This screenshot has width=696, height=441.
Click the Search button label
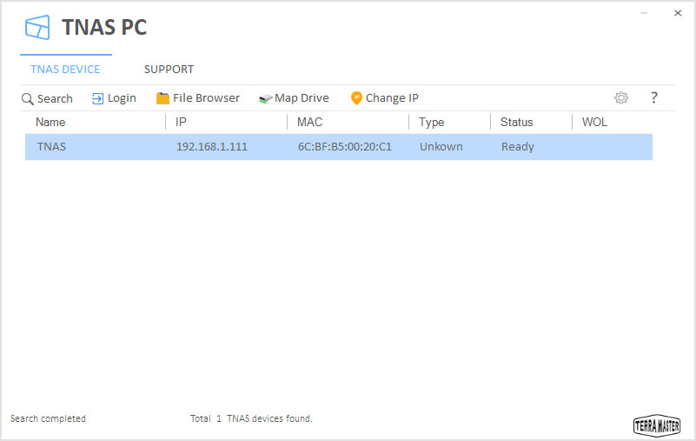(55, 98)
